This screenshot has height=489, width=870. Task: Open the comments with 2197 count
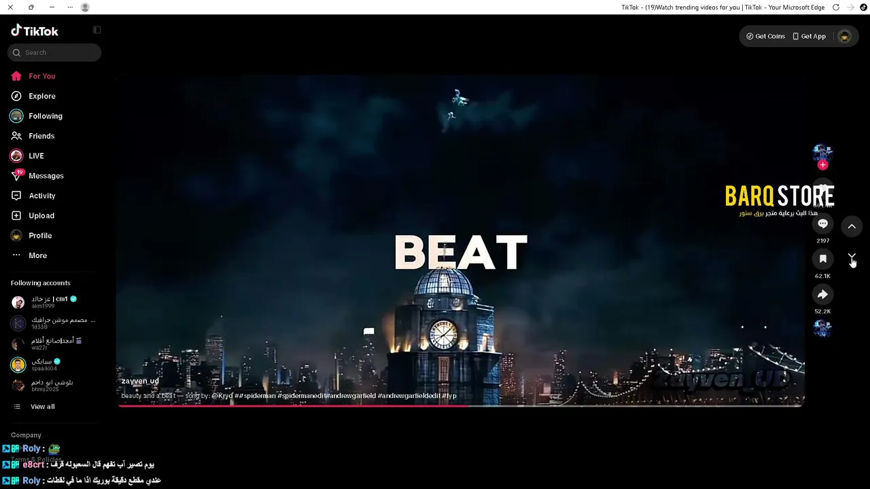[822, 224]
